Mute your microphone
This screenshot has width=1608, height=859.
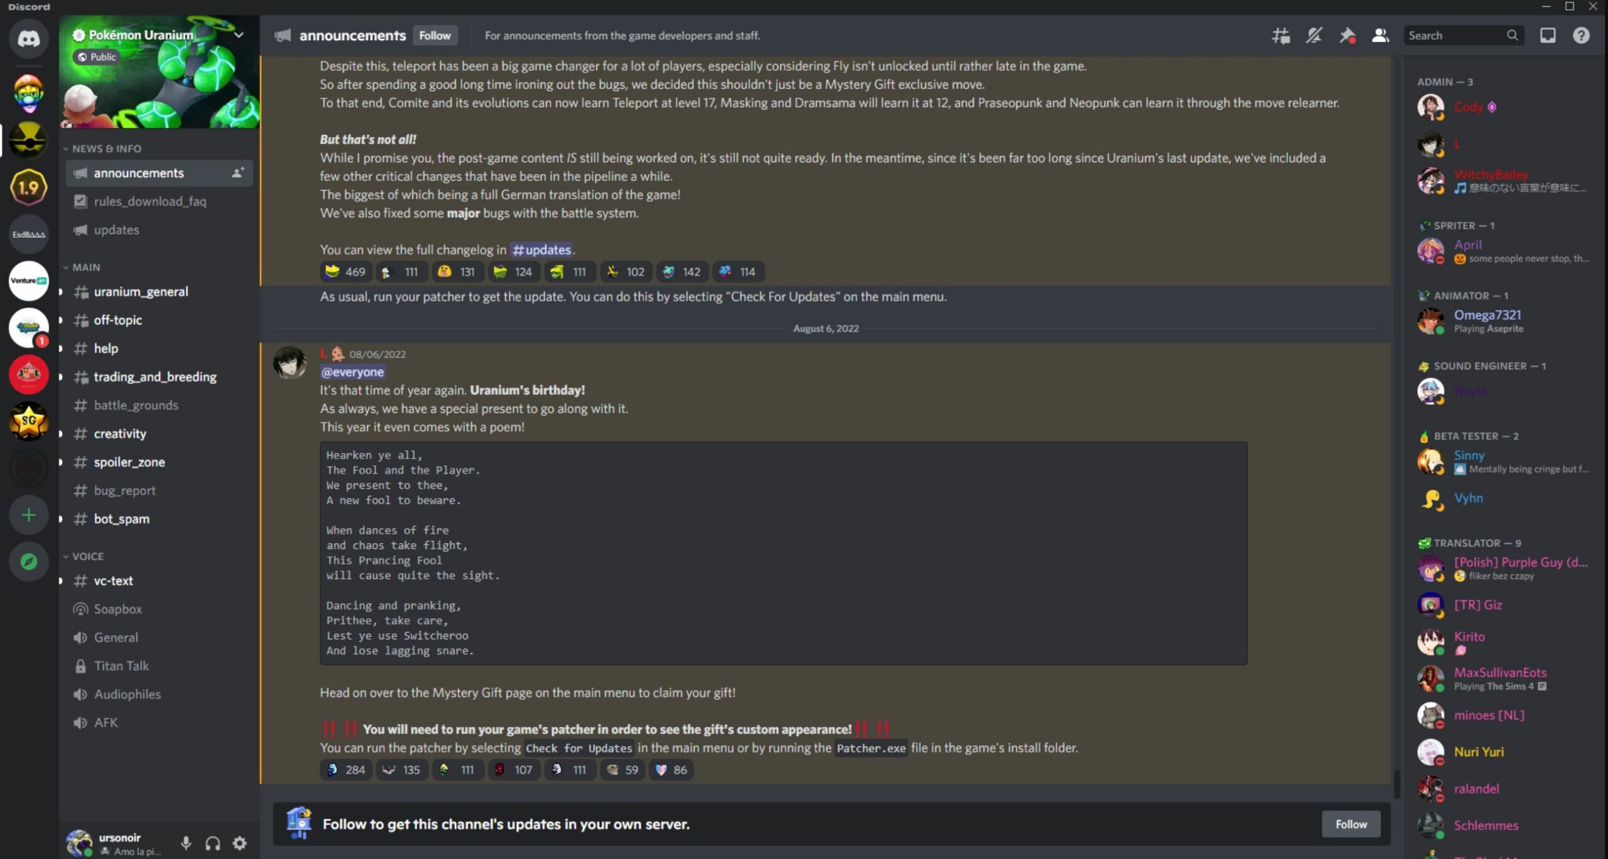point(186,843)
